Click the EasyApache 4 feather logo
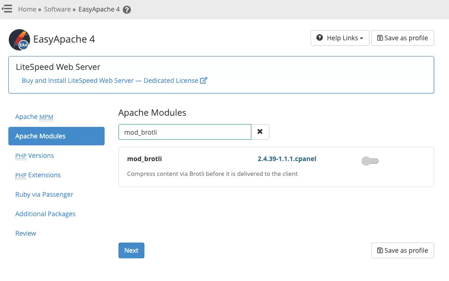This screenshot has width=449, height=281. pos(19,39)
